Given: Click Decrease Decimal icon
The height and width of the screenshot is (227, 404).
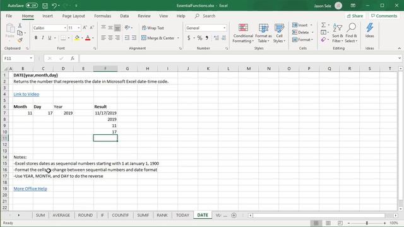Looking at the screenshot, I should click(x=223, y=38).
